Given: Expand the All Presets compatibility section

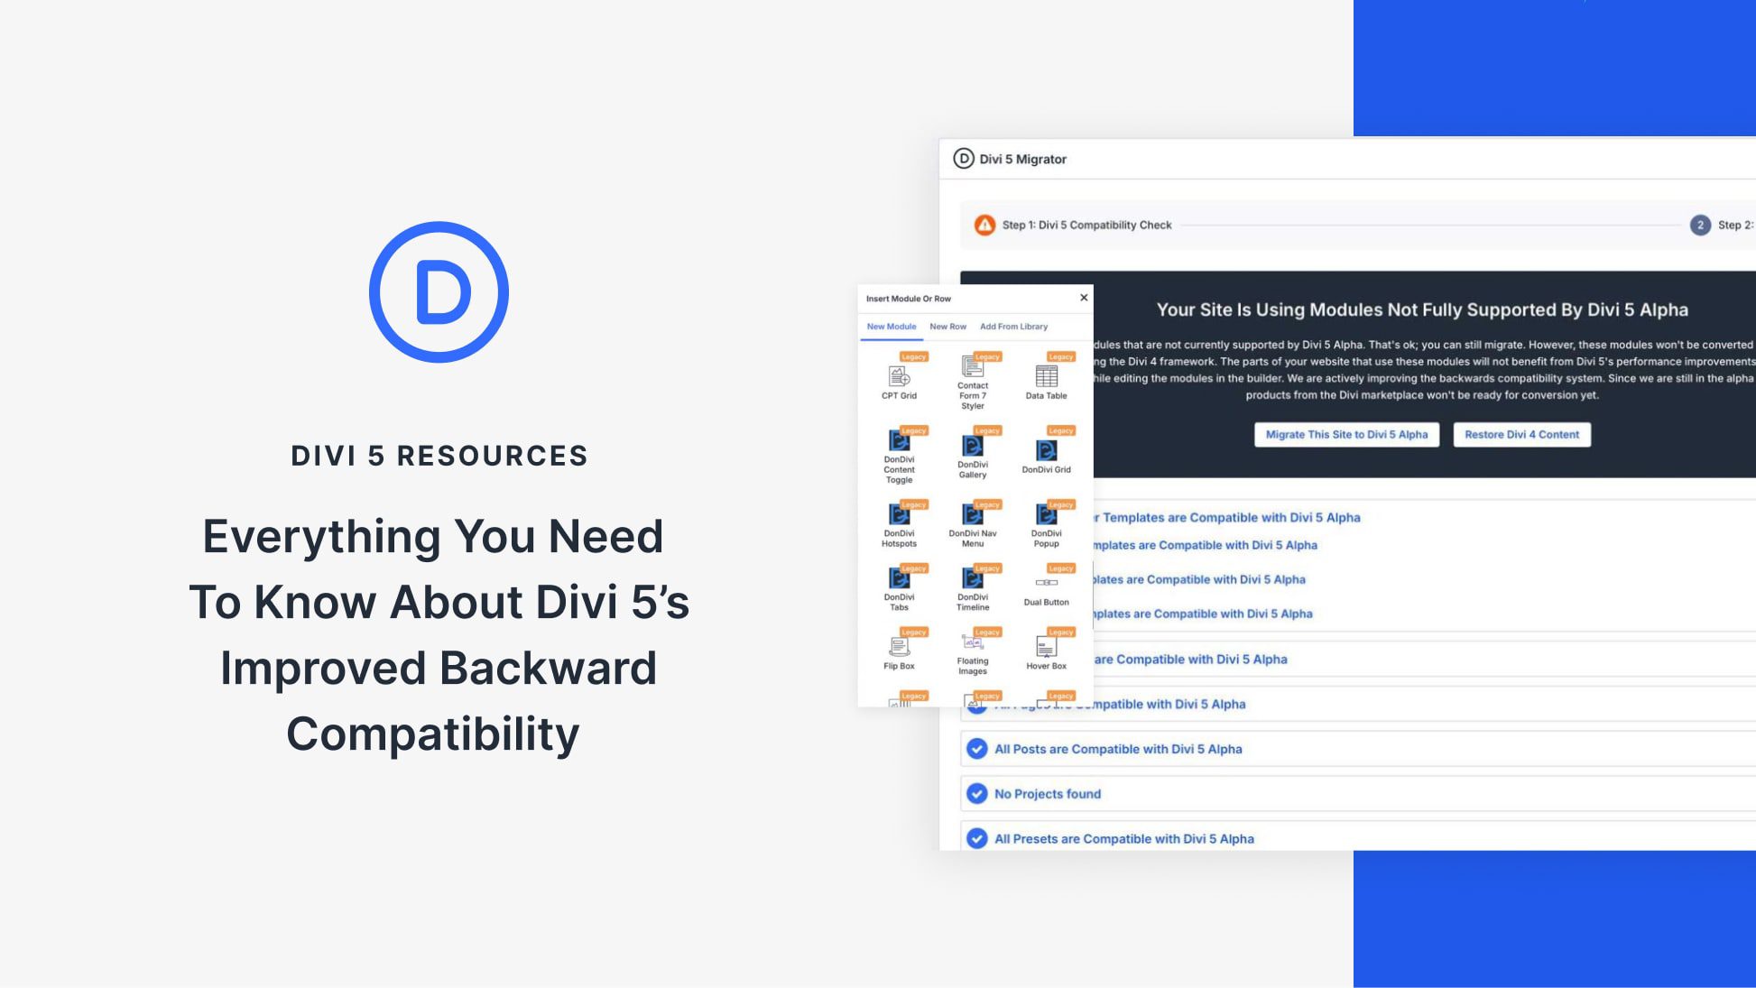Looking at the screenshot, I should pyautogui.click(x=1123, y=838).
